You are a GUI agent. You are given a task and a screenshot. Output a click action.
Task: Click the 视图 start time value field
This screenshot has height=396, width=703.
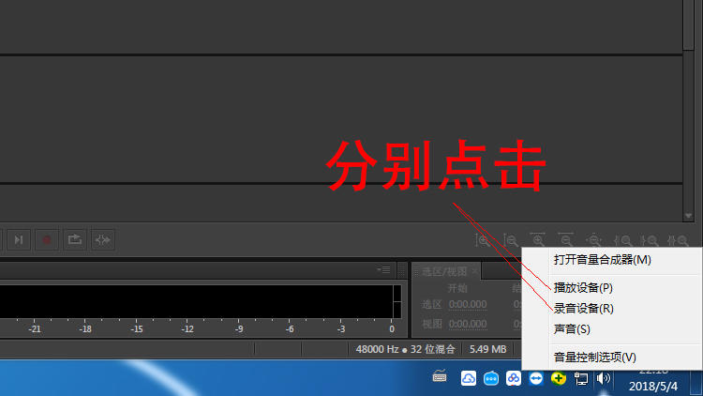[468, 324]
